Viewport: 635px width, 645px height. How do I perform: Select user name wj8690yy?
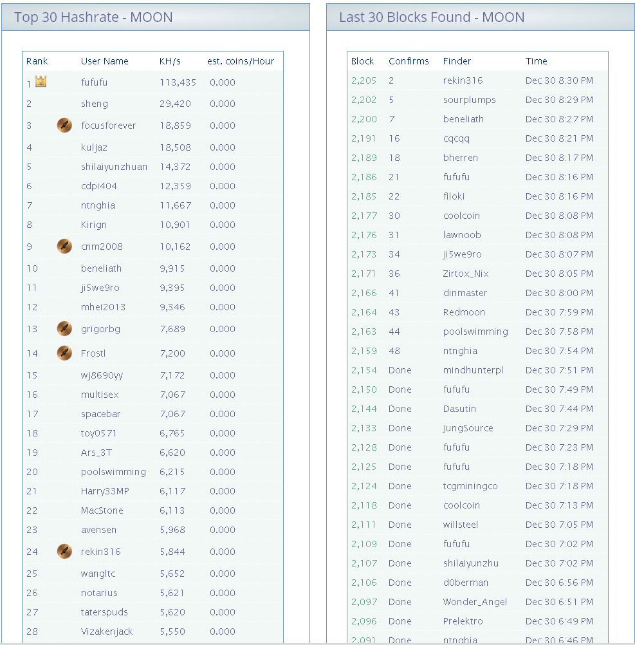click(102, 375)
